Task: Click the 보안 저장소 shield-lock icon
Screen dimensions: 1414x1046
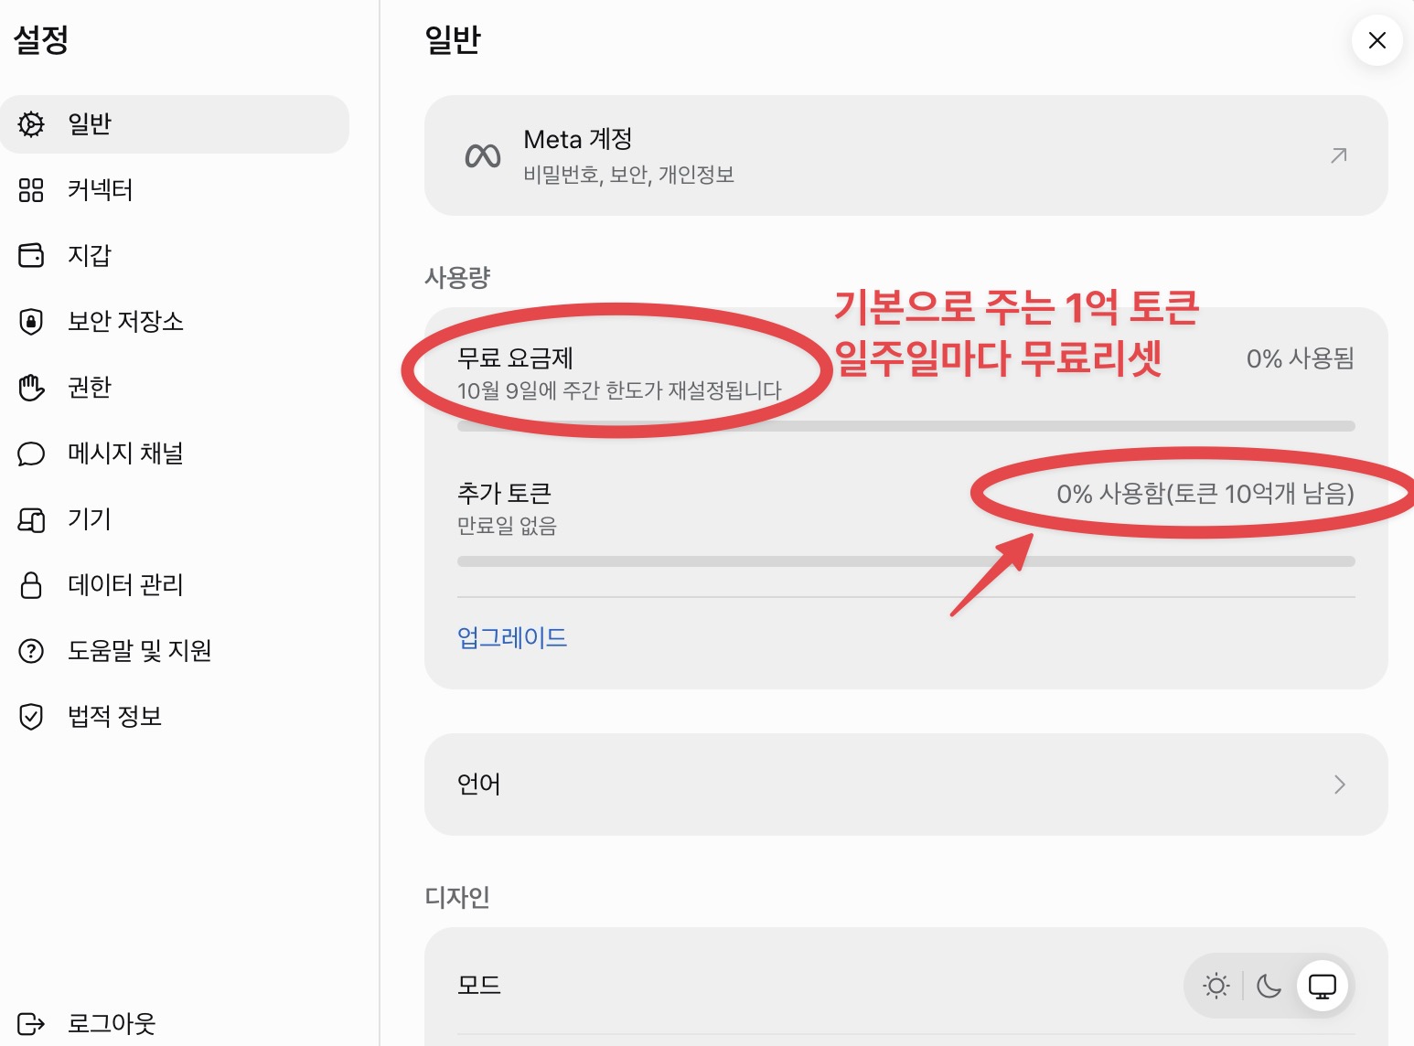Action: tap(31, 322)
